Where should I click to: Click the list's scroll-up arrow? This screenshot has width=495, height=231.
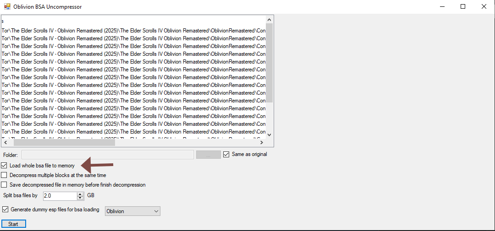pos(269,20)
